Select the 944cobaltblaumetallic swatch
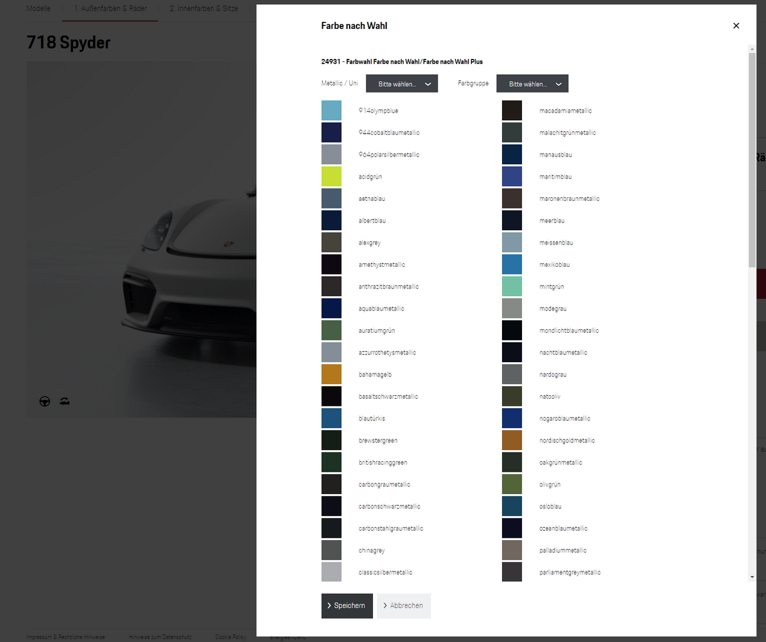This screenshot has height=642, width=766. [x=331, y=133]
